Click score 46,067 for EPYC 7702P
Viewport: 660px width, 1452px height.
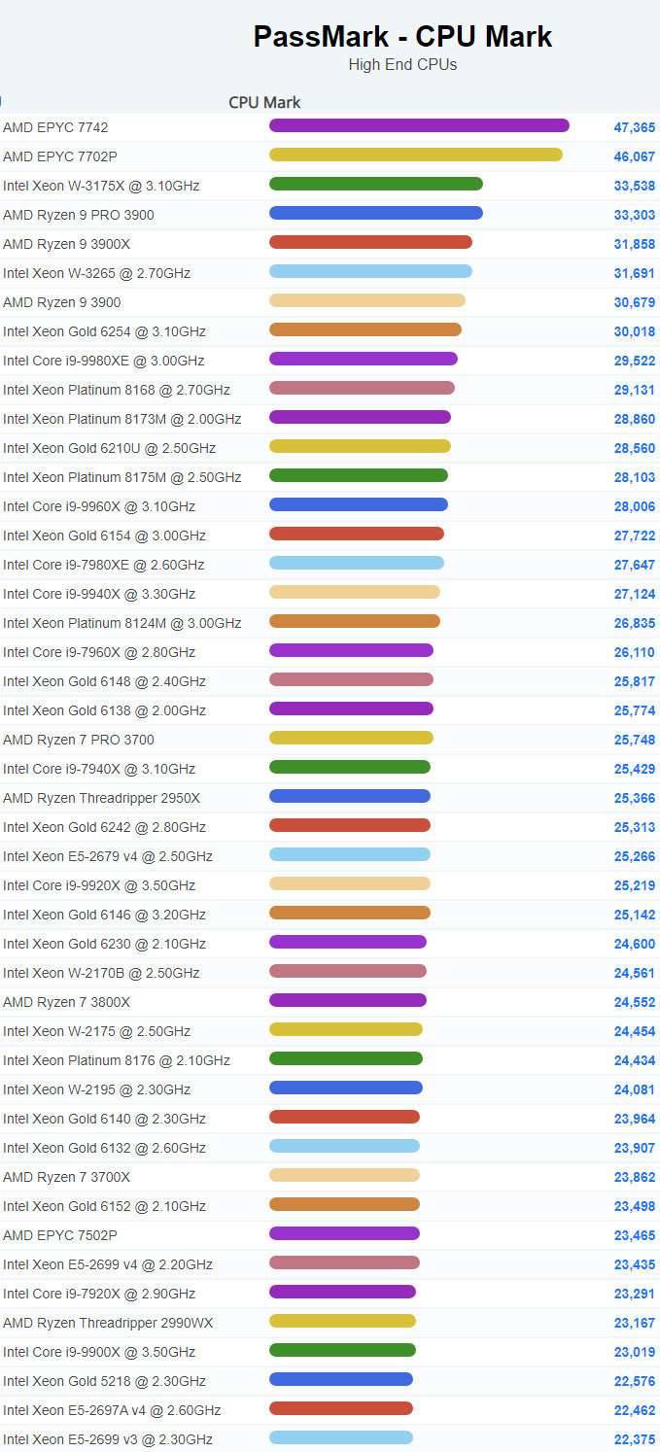click(635, 156)
